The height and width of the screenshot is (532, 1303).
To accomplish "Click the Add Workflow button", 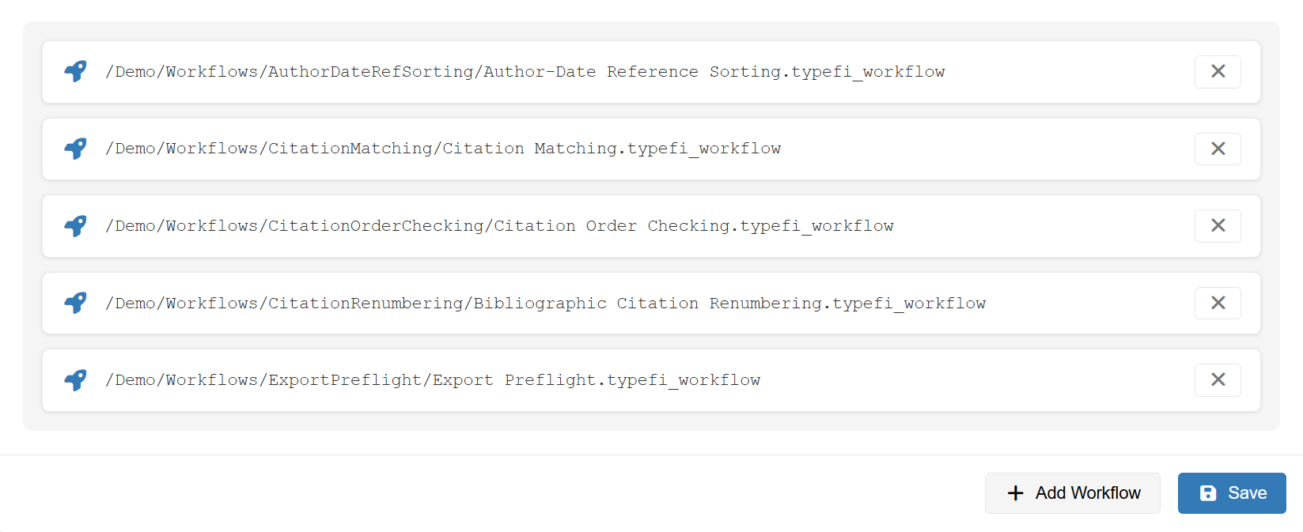I will 1073,492.
